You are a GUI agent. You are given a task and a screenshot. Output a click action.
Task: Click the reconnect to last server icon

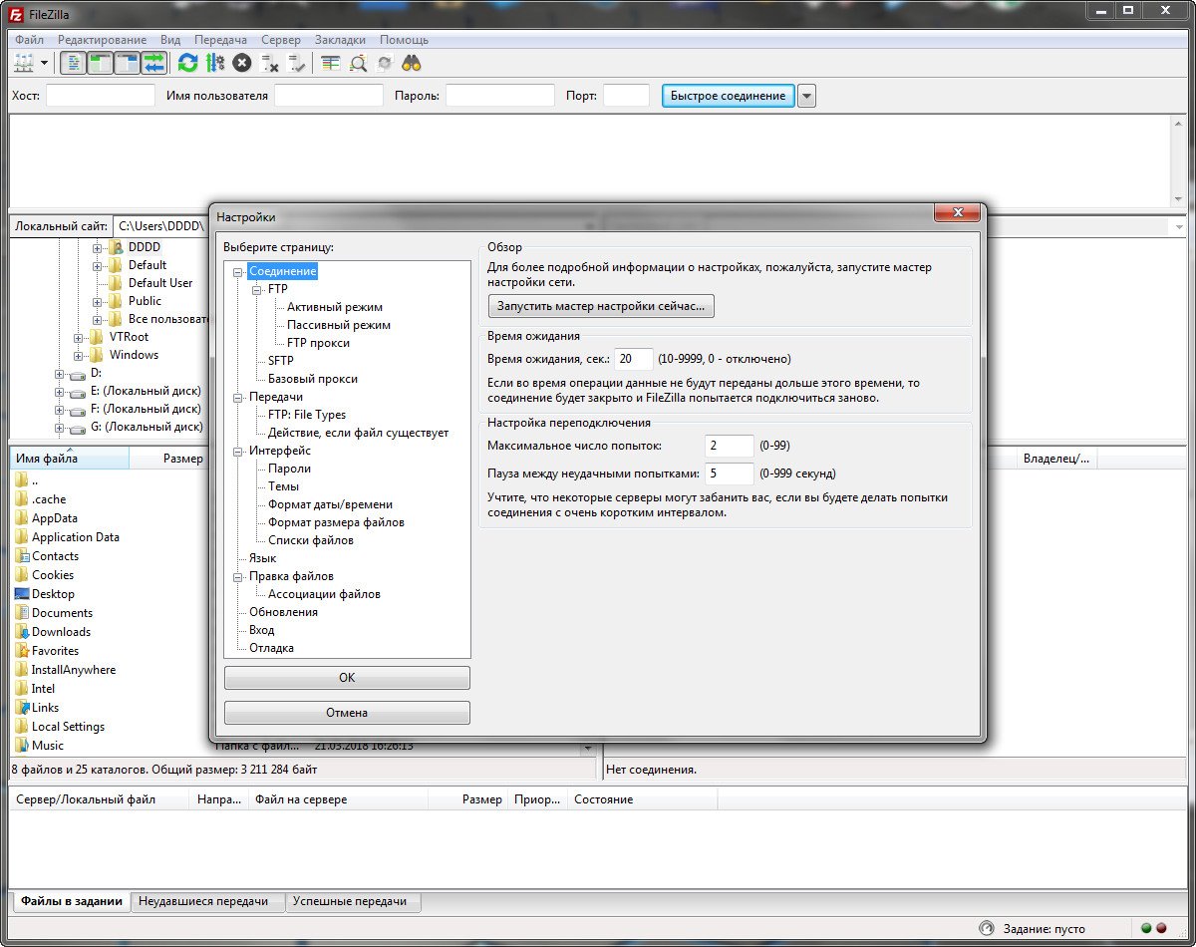coord(297,63)
